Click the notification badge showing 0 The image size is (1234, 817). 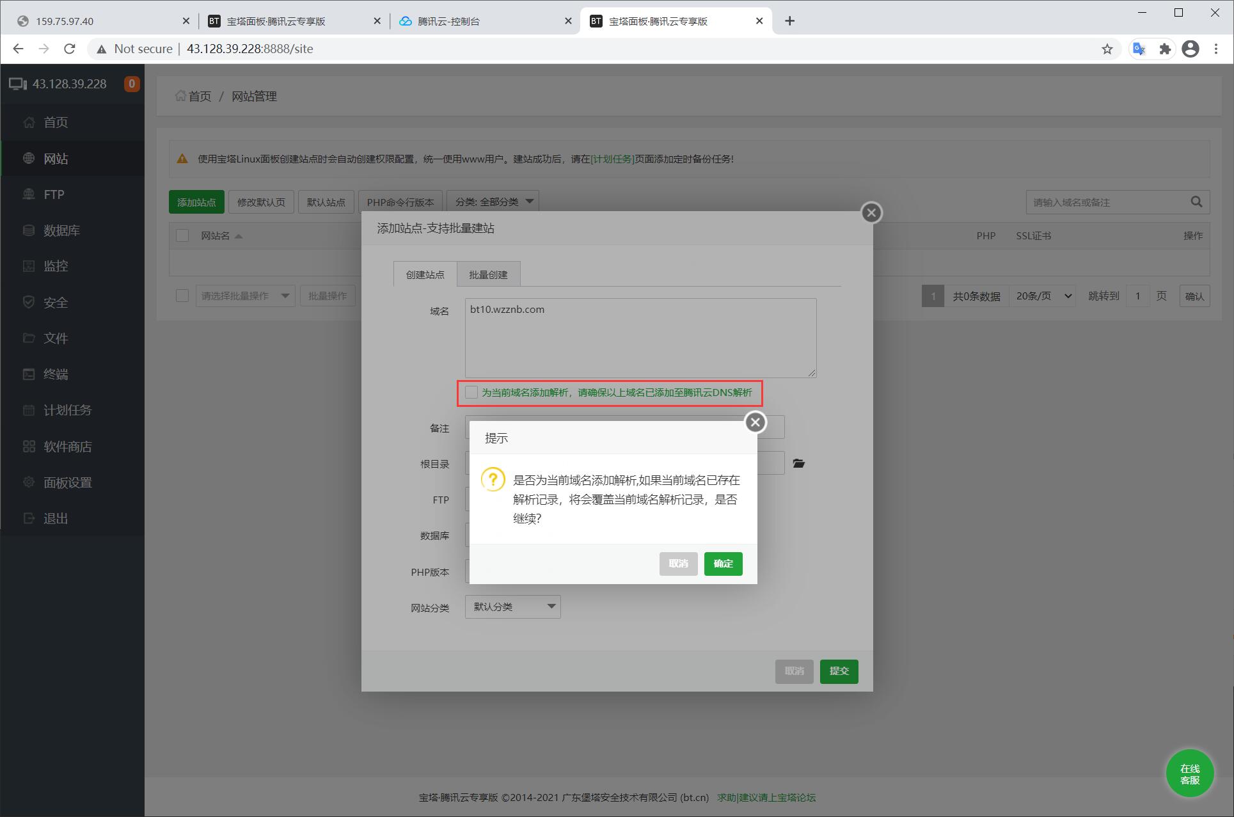coord(132,84)
